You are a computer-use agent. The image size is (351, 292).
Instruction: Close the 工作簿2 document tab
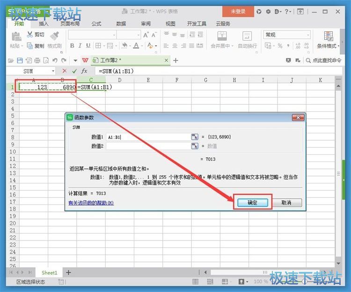tap(166, 60)
